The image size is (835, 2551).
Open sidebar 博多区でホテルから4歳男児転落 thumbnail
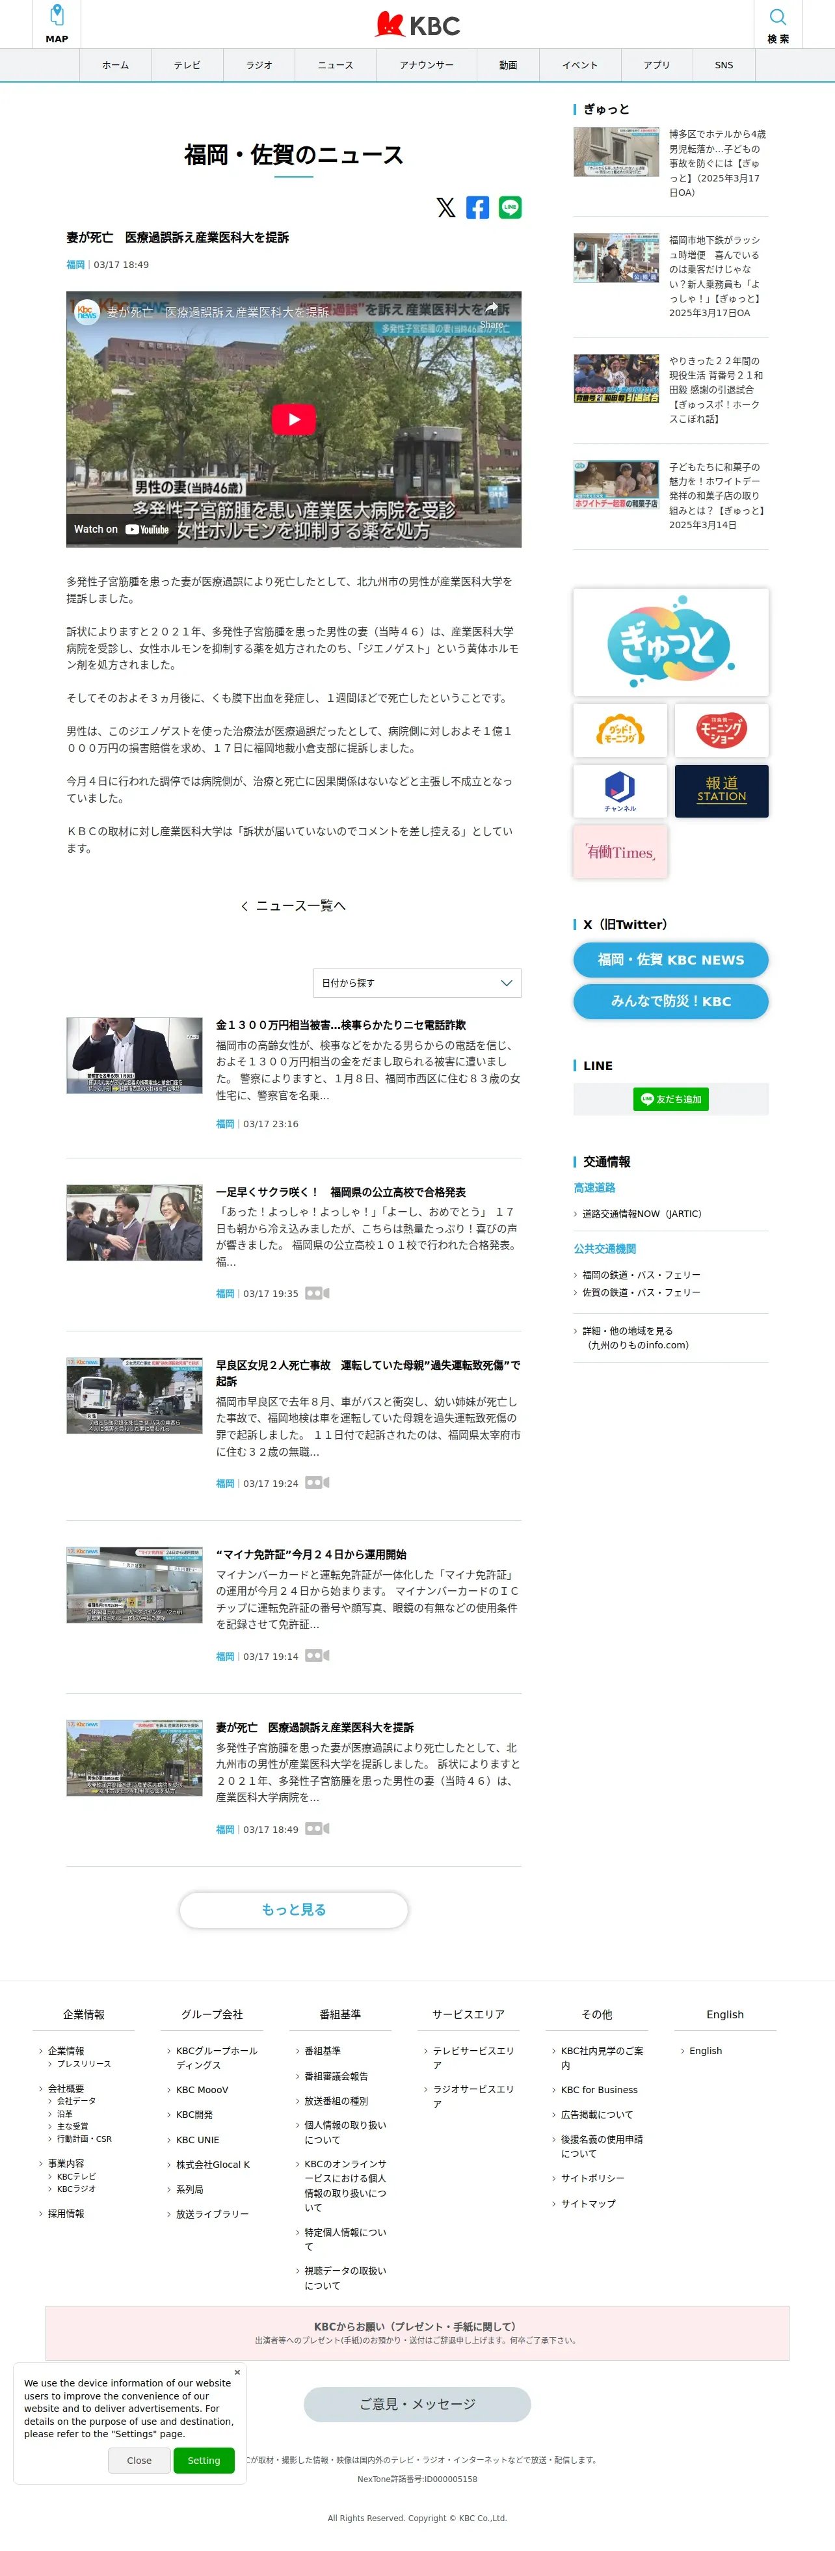click(616, 152)
